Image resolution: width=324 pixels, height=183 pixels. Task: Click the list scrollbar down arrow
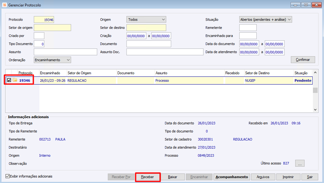[315, 110]
